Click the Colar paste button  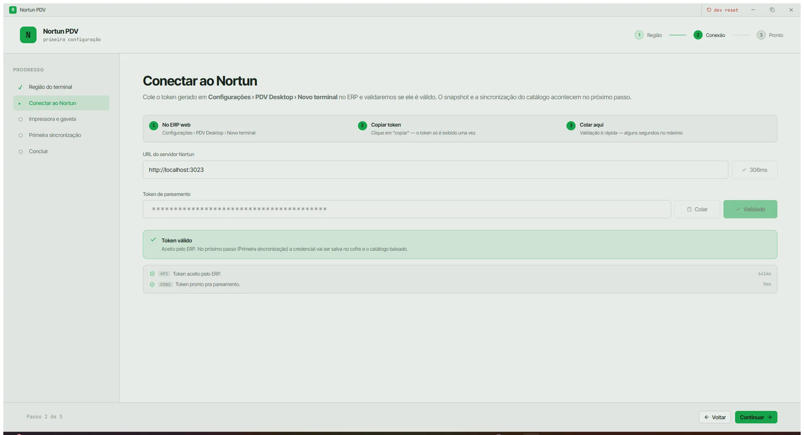coord(697,209)
